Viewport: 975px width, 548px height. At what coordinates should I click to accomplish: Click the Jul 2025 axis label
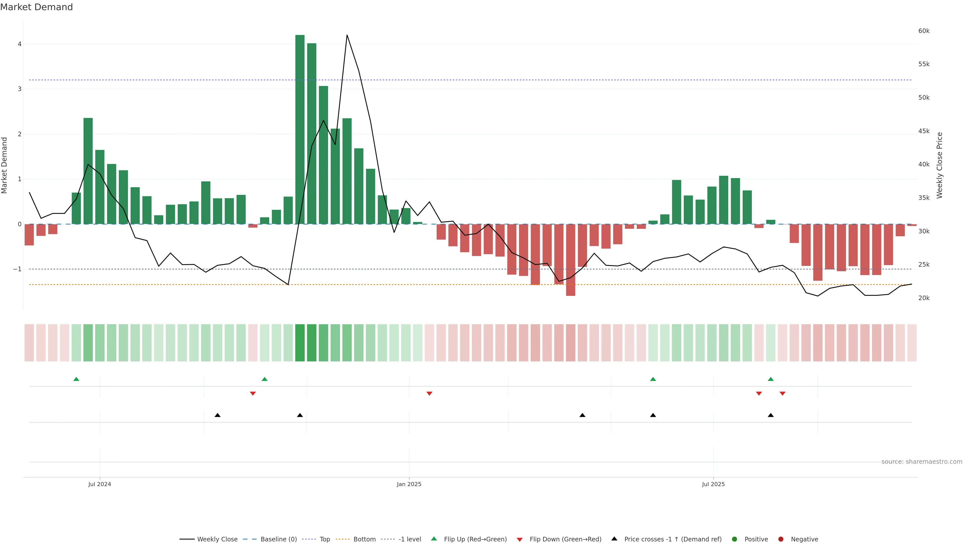coord(713,485)
